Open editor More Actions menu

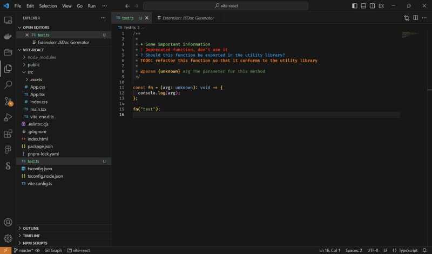[x=424, y=18]
